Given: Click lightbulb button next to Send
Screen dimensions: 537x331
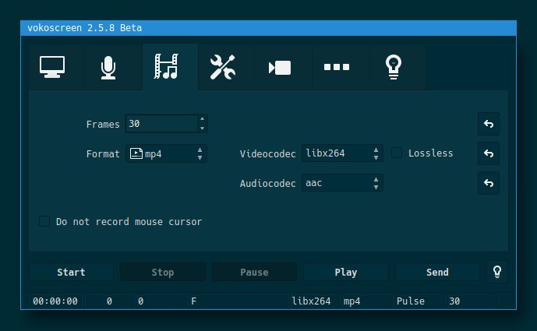Looking at the screenshot, I should [496, 272].
